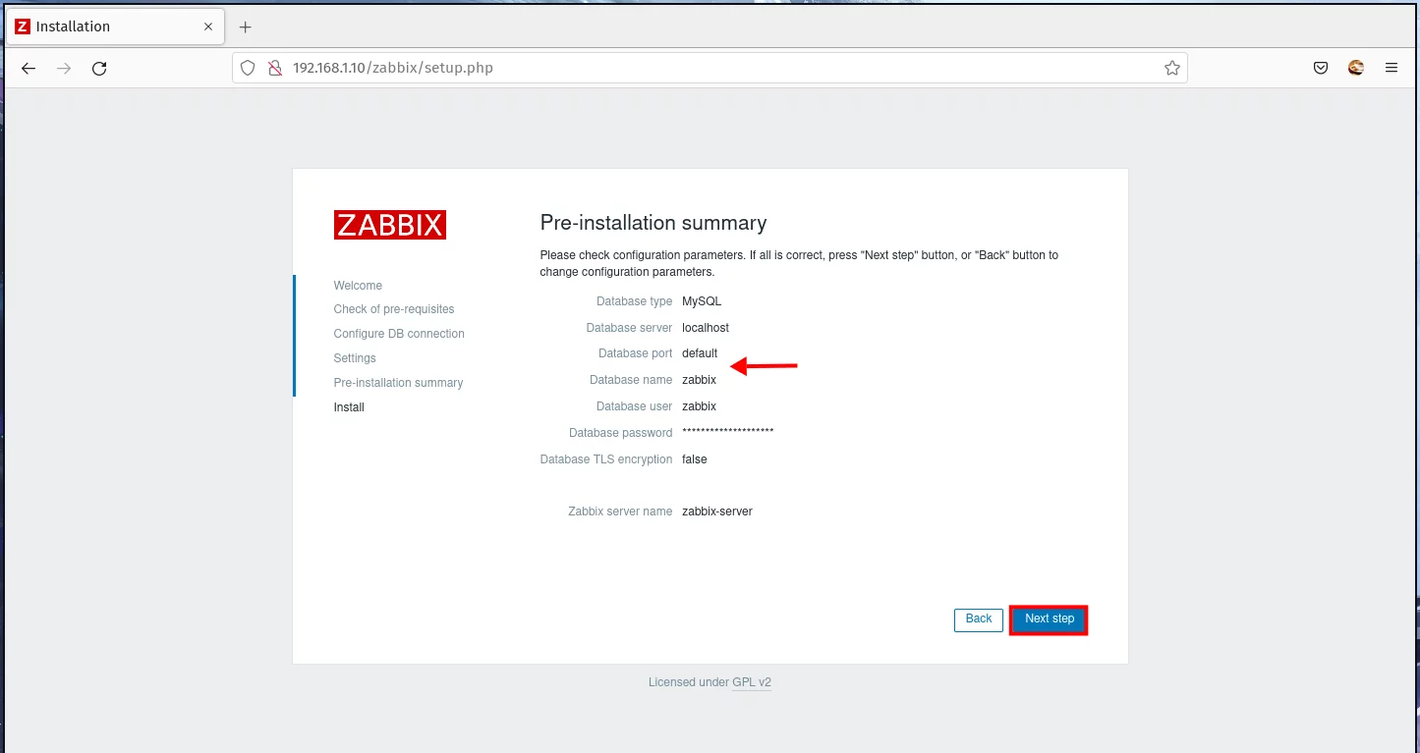Click the zabbix-server server name value
Viewport: 1420px width, 753px height.
[x=717, y=511]
